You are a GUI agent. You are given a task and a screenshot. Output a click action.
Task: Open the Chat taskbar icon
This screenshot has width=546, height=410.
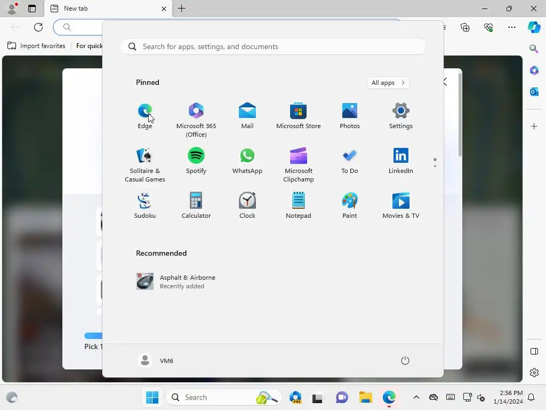342,397
